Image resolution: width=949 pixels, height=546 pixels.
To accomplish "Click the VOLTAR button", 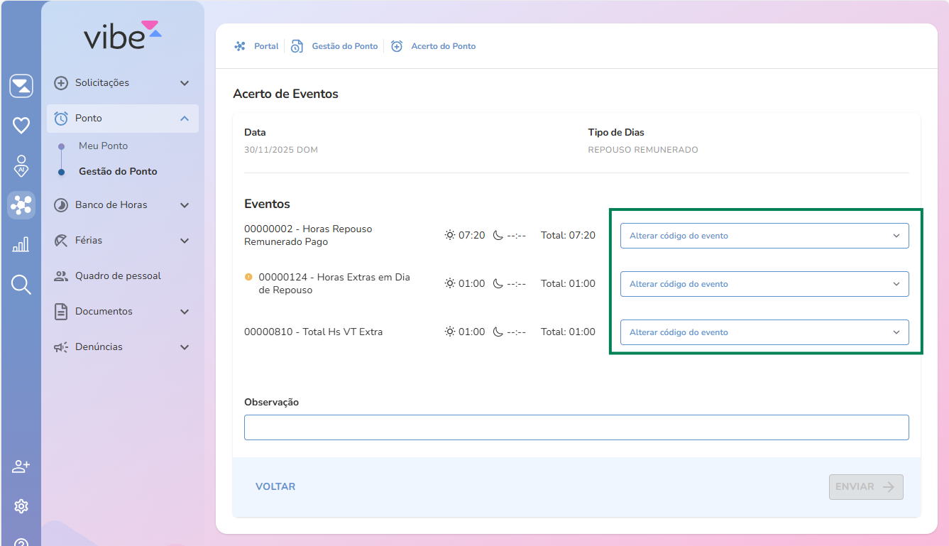I will click(x=275, y=487).
